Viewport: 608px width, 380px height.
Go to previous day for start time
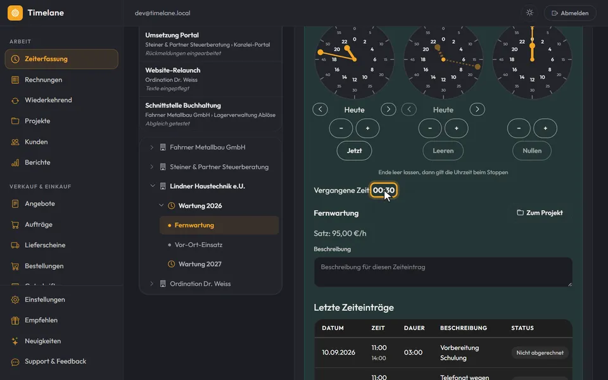320,110
